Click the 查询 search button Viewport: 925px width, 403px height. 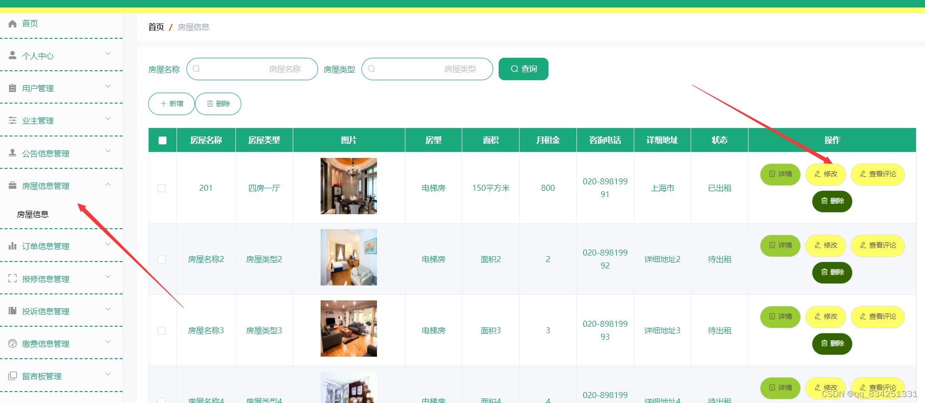coord(524,69)
